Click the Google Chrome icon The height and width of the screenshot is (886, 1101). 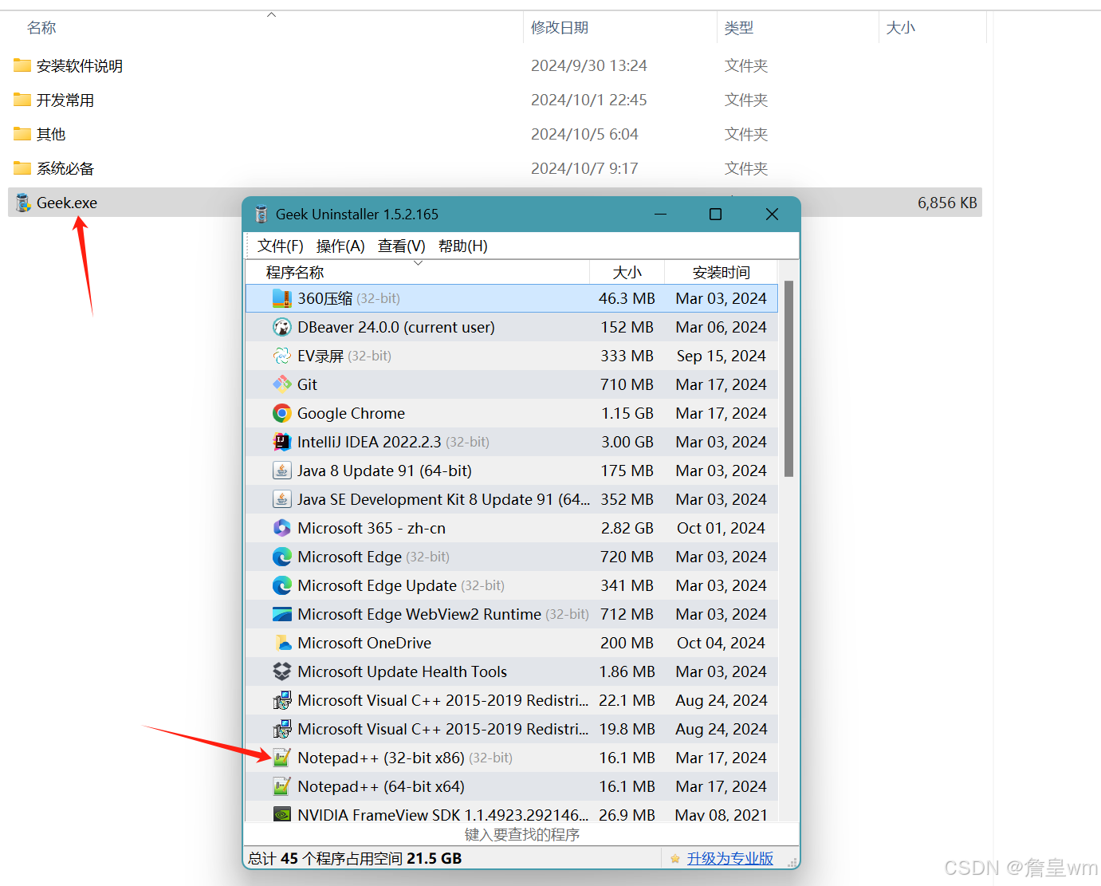point(282,413)
